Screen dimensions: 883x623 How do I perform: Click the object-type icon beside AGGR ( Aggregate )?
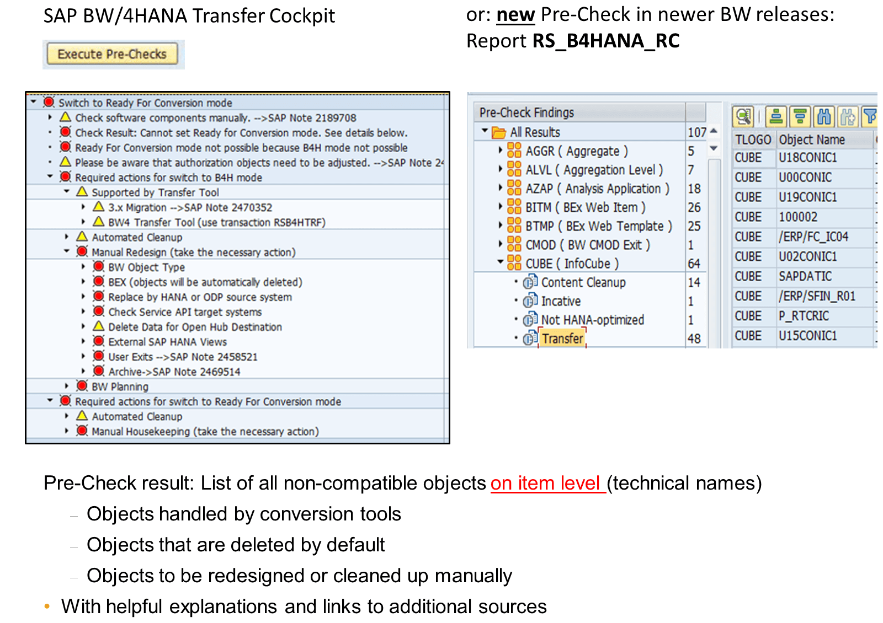tap(514, 151)
